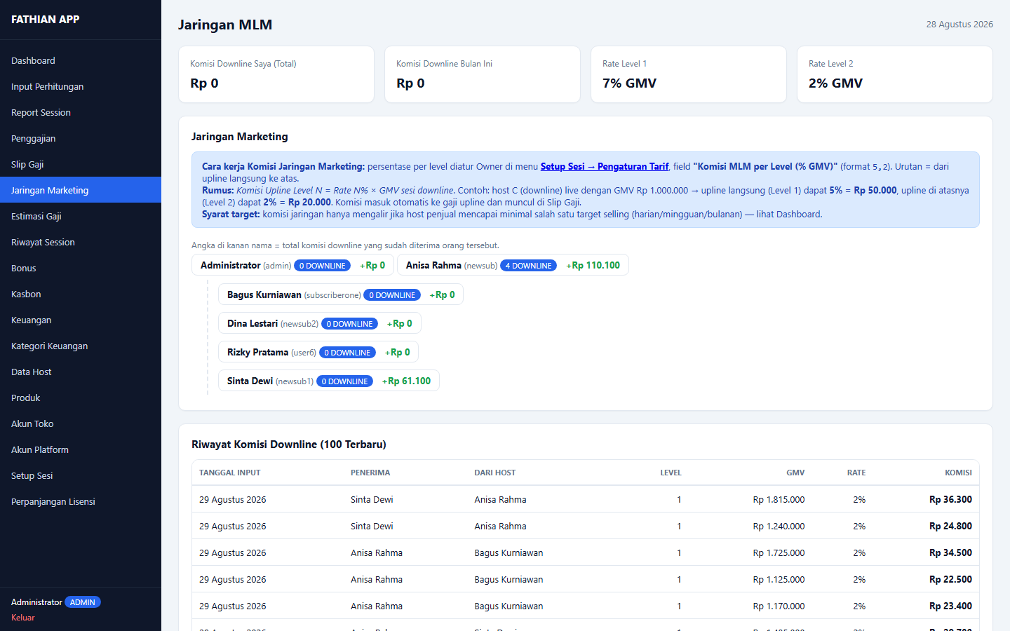1010x631 pixels.
Task: Select Produk from sidebar
Action: [x=81, y=398]
